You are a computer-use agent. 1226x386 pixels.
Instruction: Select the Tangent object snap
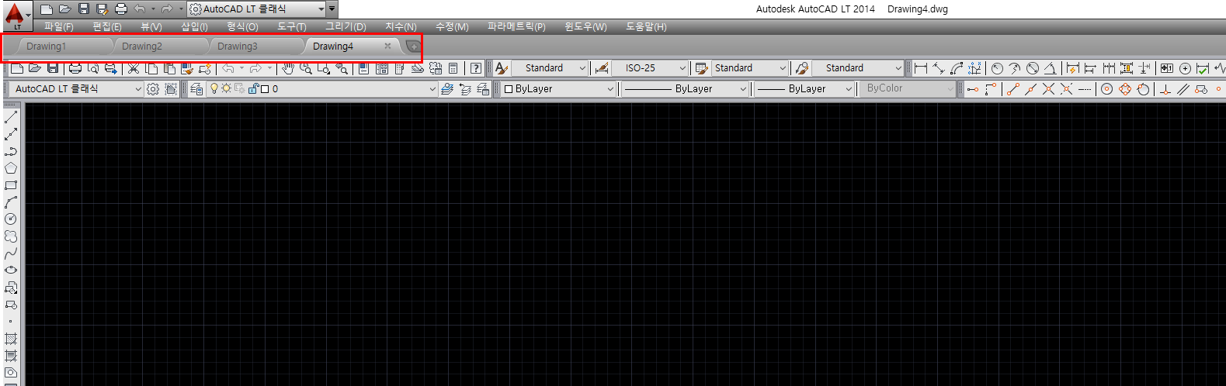(x=1143, y=89)
